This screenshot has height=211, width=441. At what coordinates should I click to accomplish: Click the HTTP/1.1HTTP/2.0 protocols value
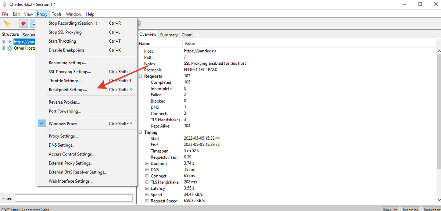pyautogui.click(x=201, y=70)
